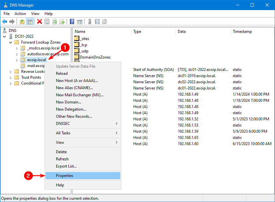This screenshot has width=275, height=202.
Task: Select autodiscover.exoip.com zone in tree
Action: tap(48, 54)
